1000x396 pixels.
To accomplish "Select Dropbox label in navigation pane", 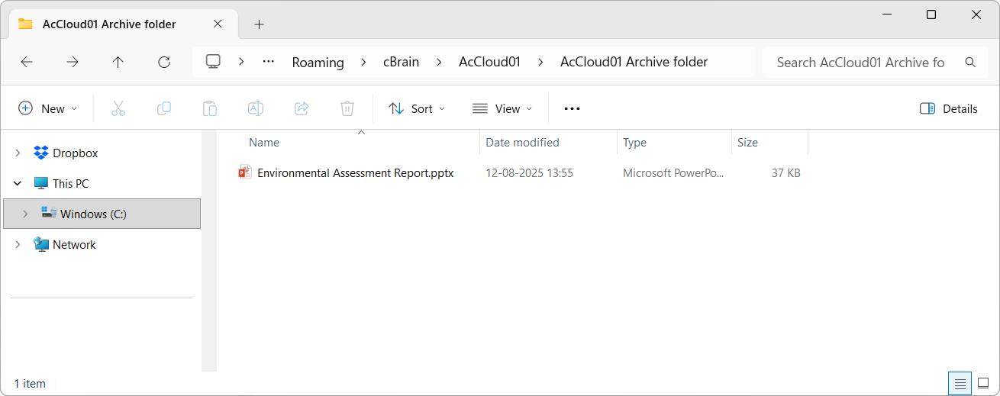I will click(75, 153).
